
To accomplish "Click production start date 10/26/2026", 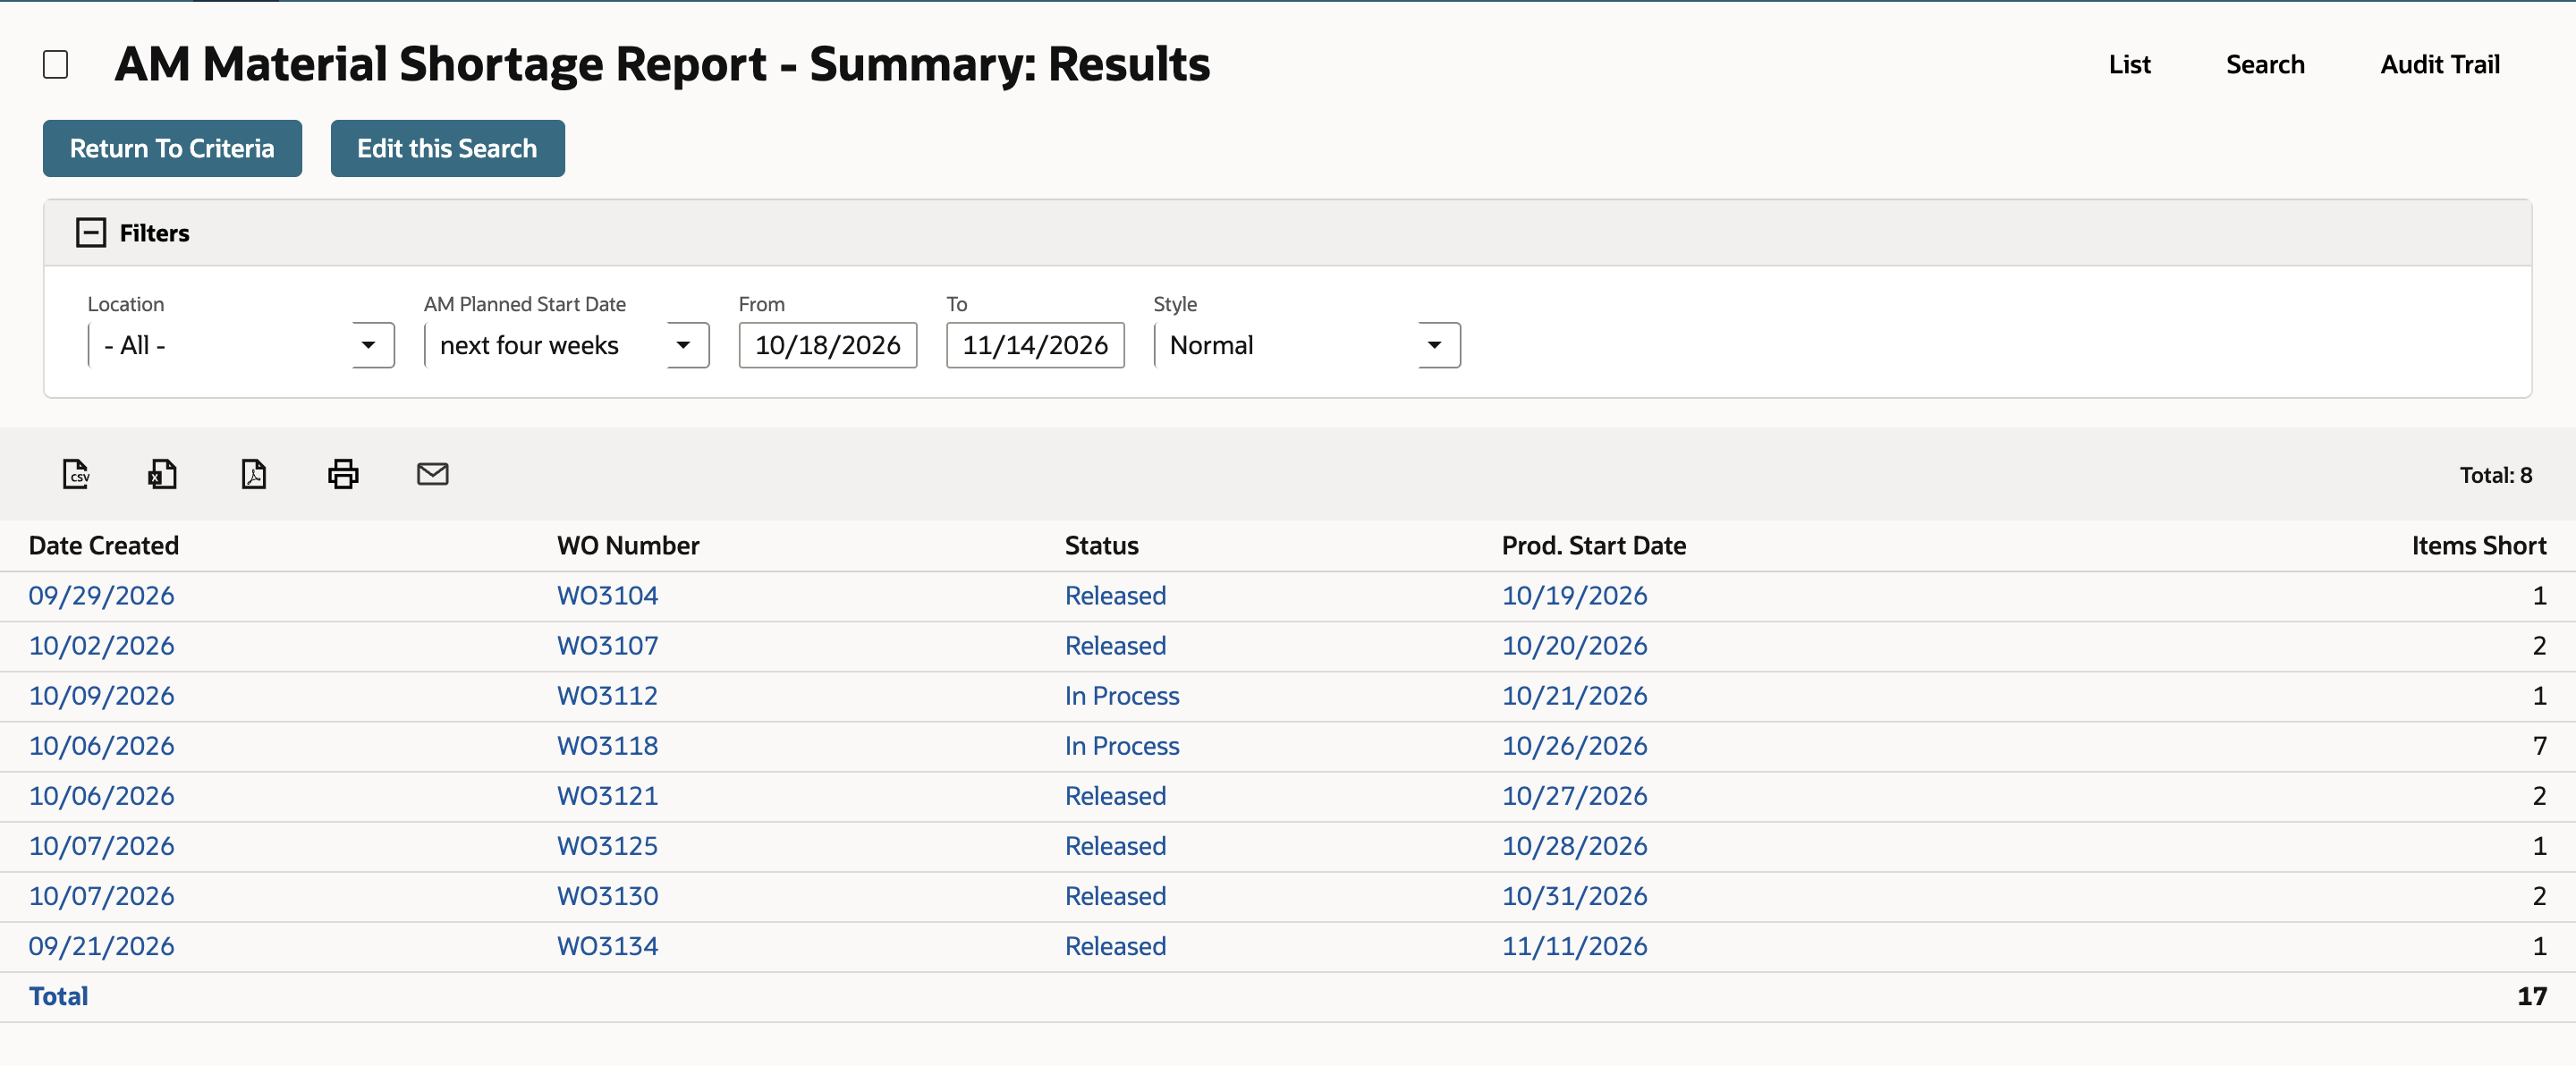I will click(x=1574, y=746).
